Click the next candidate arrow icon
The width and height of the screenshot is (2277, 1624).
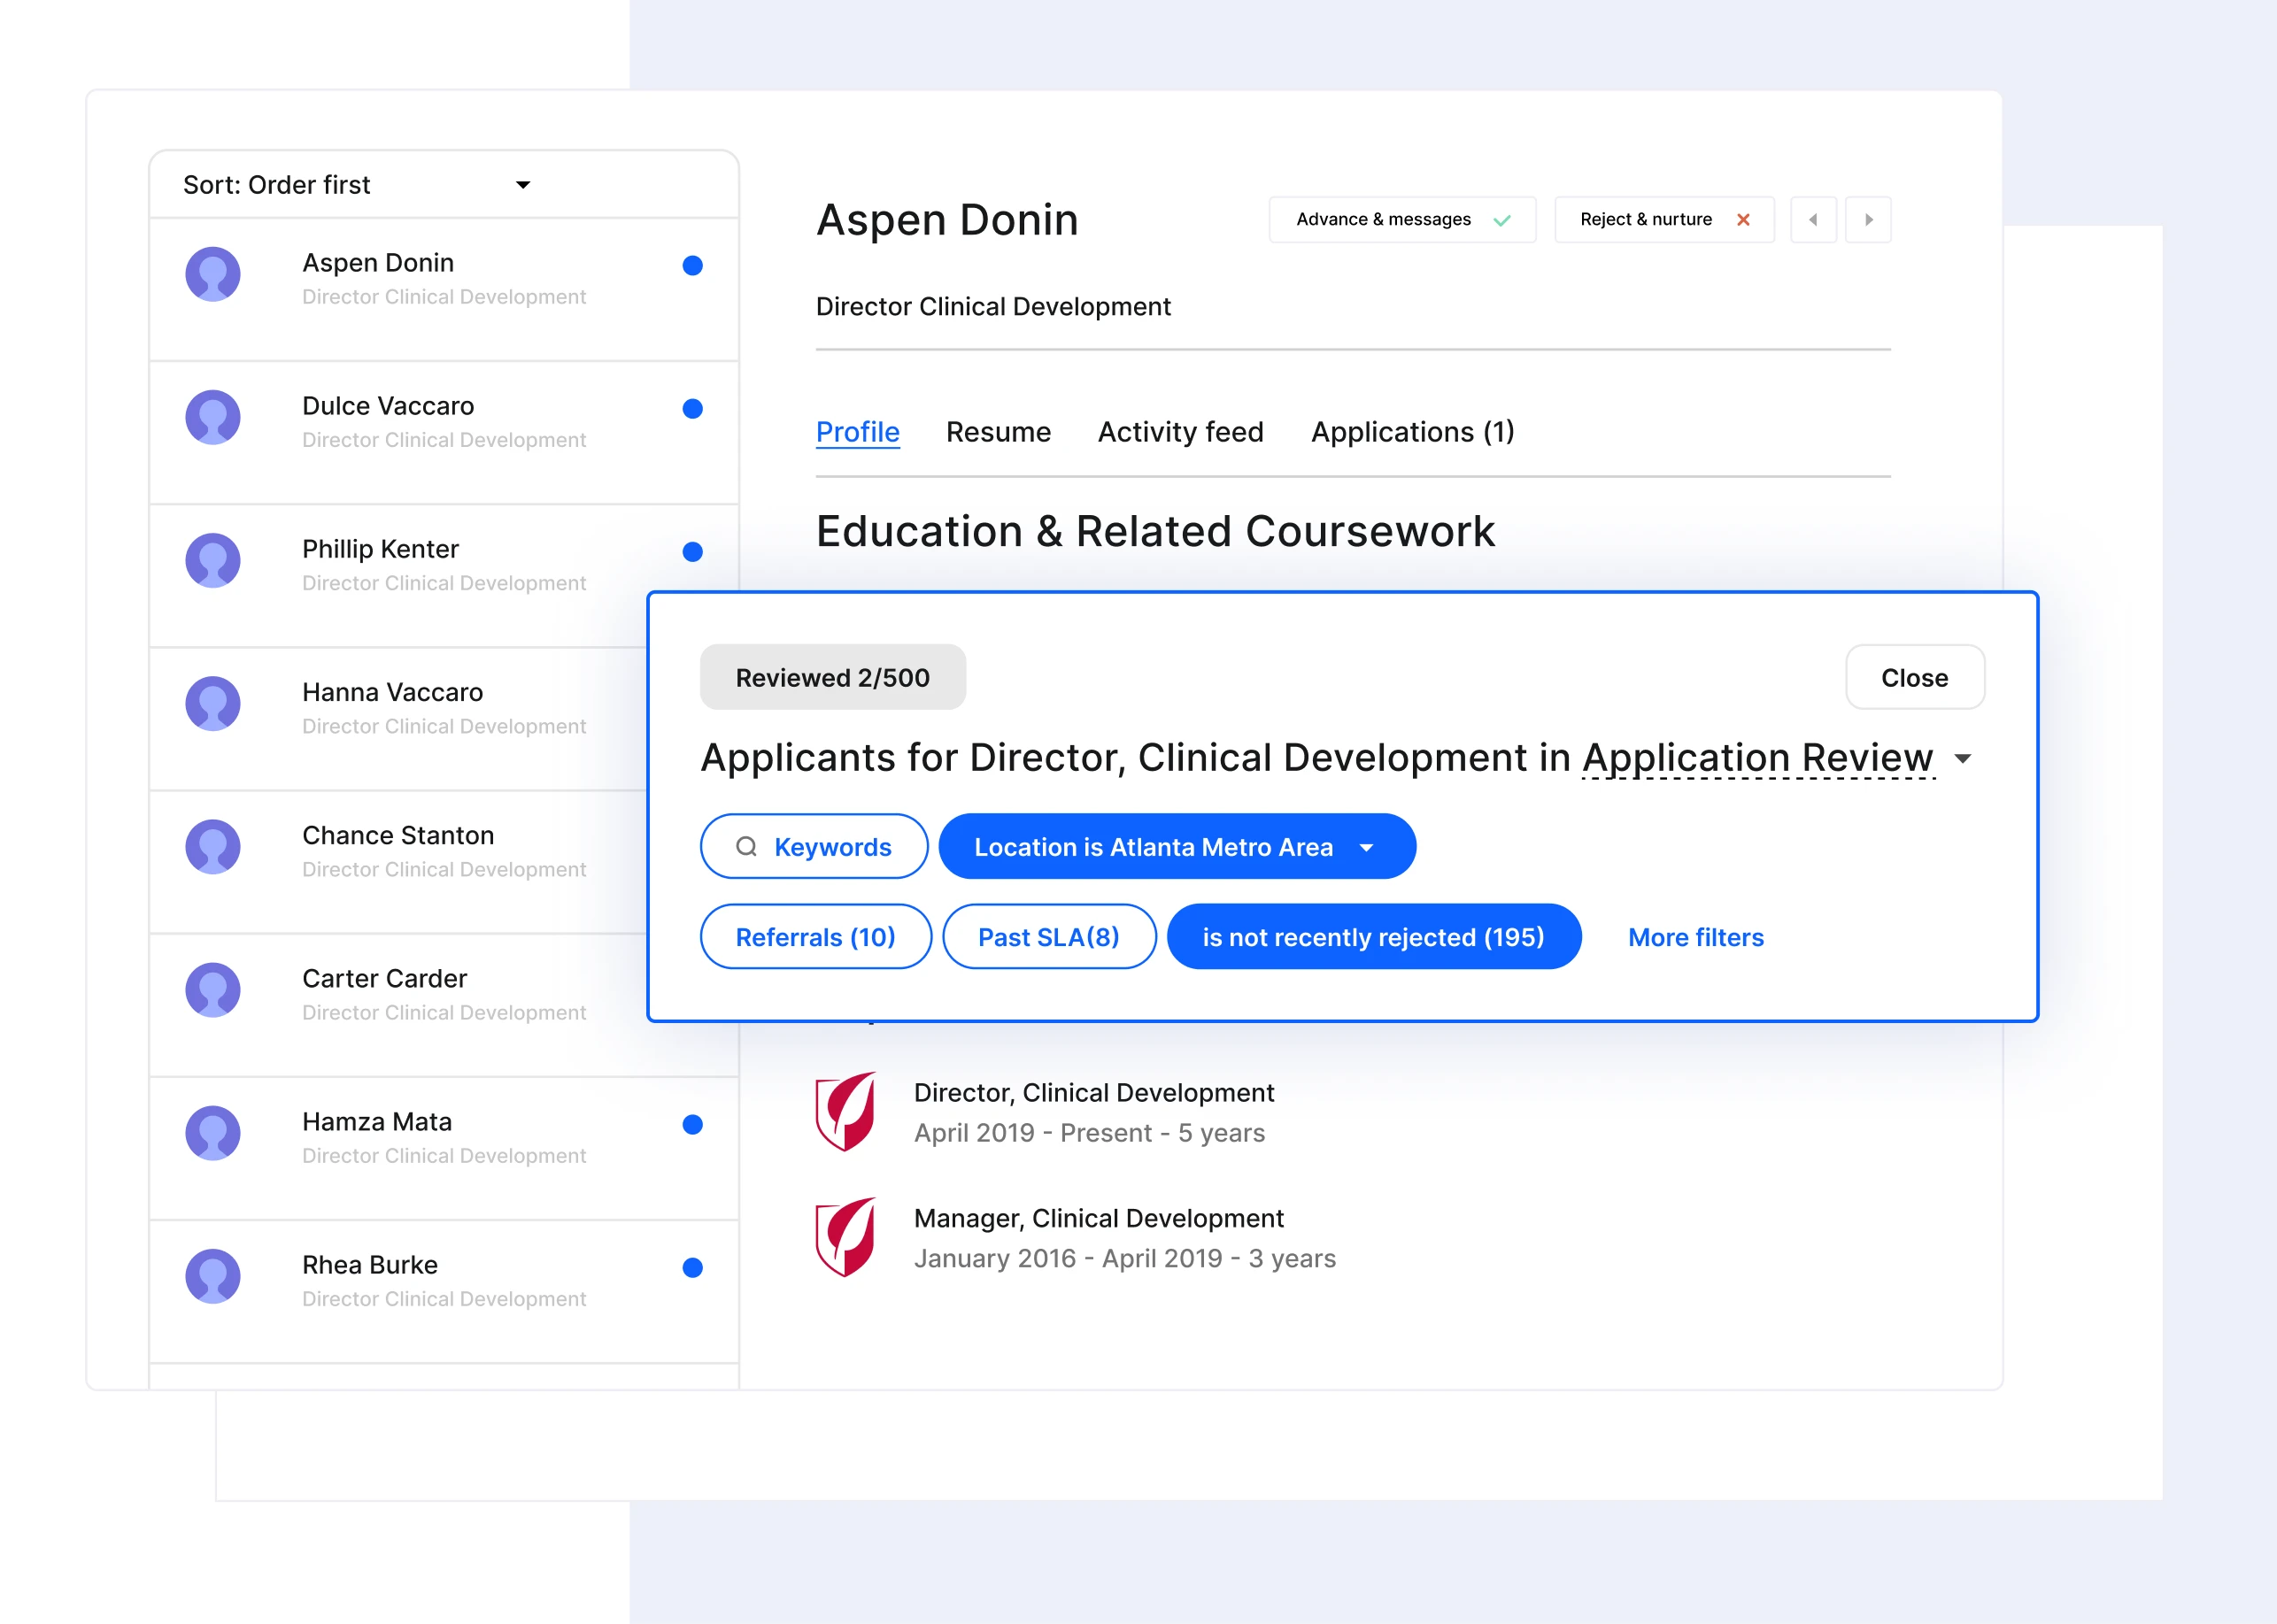1869,218
